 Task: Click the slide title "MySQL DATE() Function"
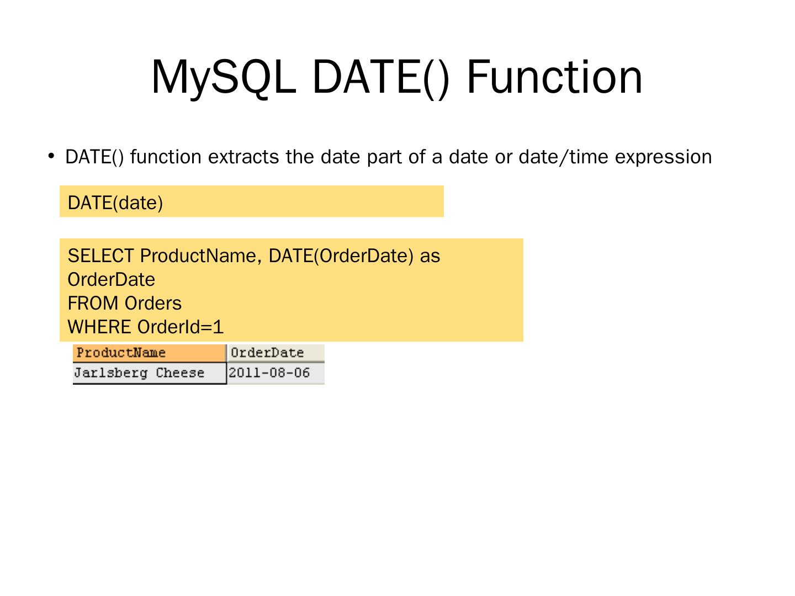[396, 77]
